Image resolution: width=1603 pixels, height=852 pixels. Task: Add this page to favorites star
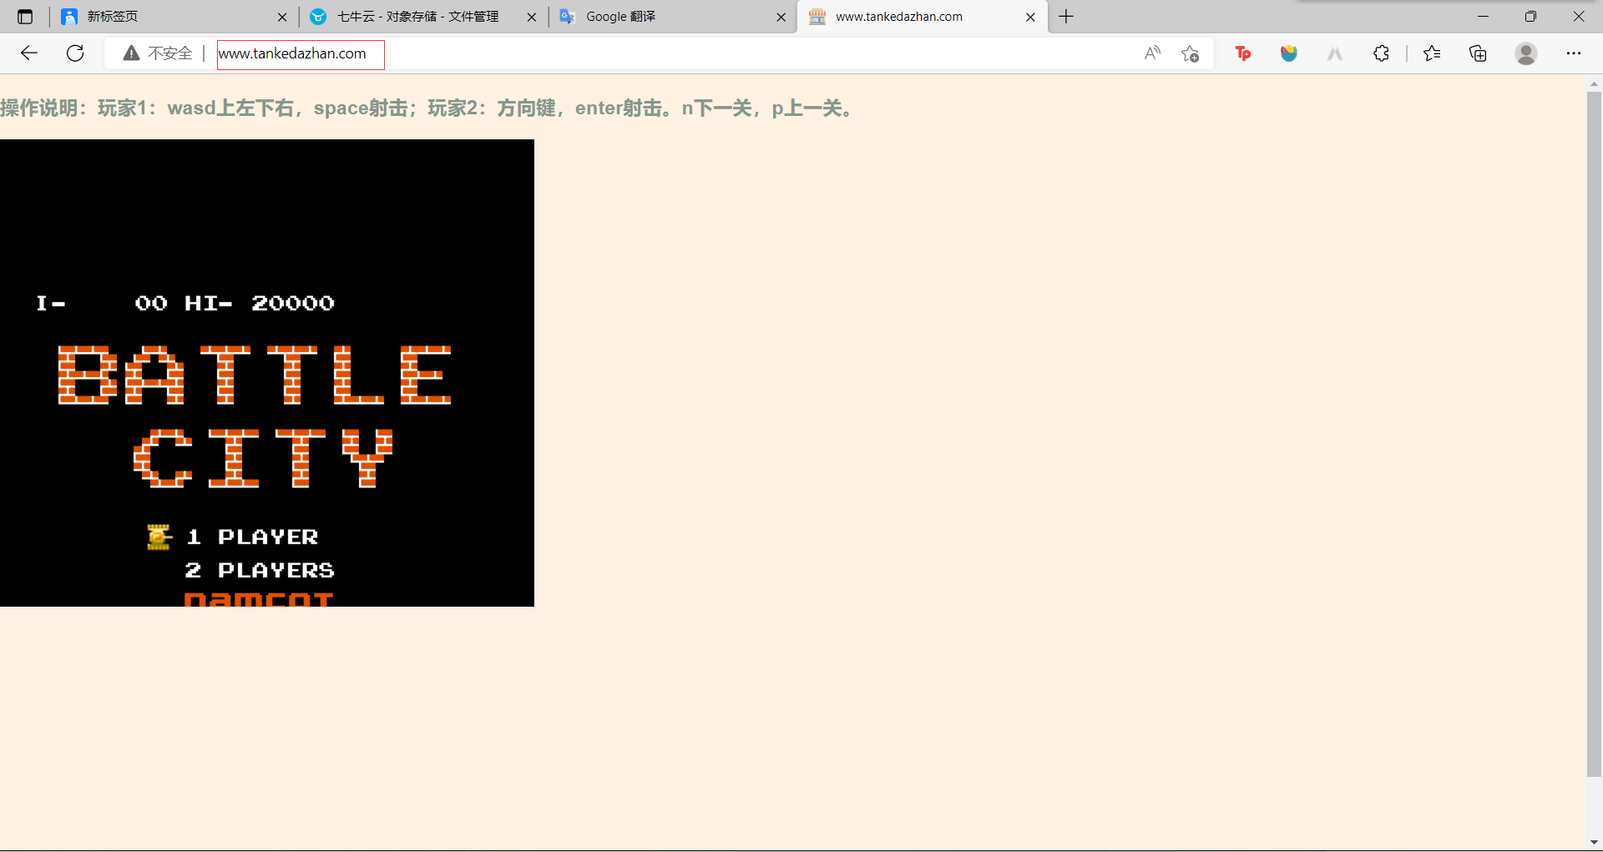pos(1191,53)
